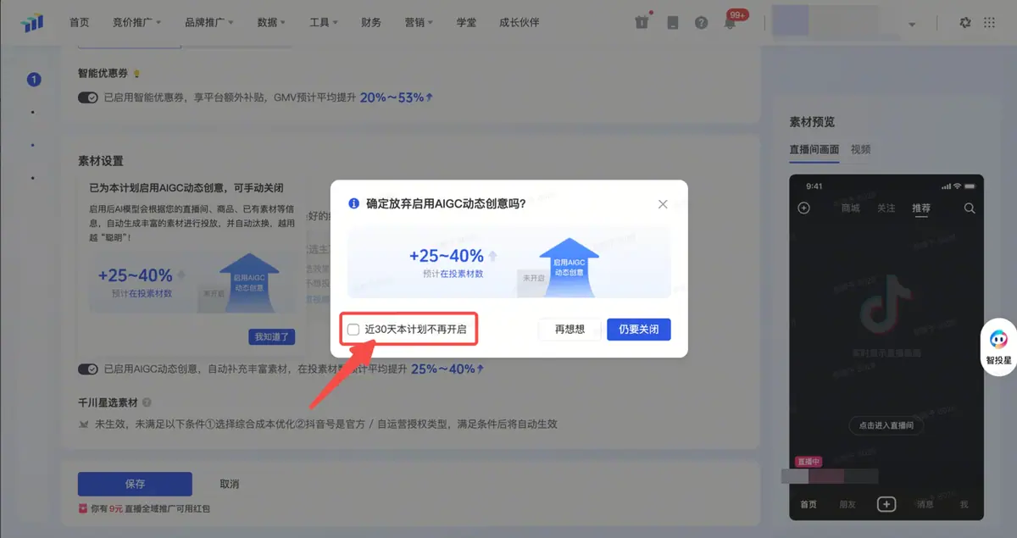Close the AIGC confirmation dialog with X

(x=663, y=204)
